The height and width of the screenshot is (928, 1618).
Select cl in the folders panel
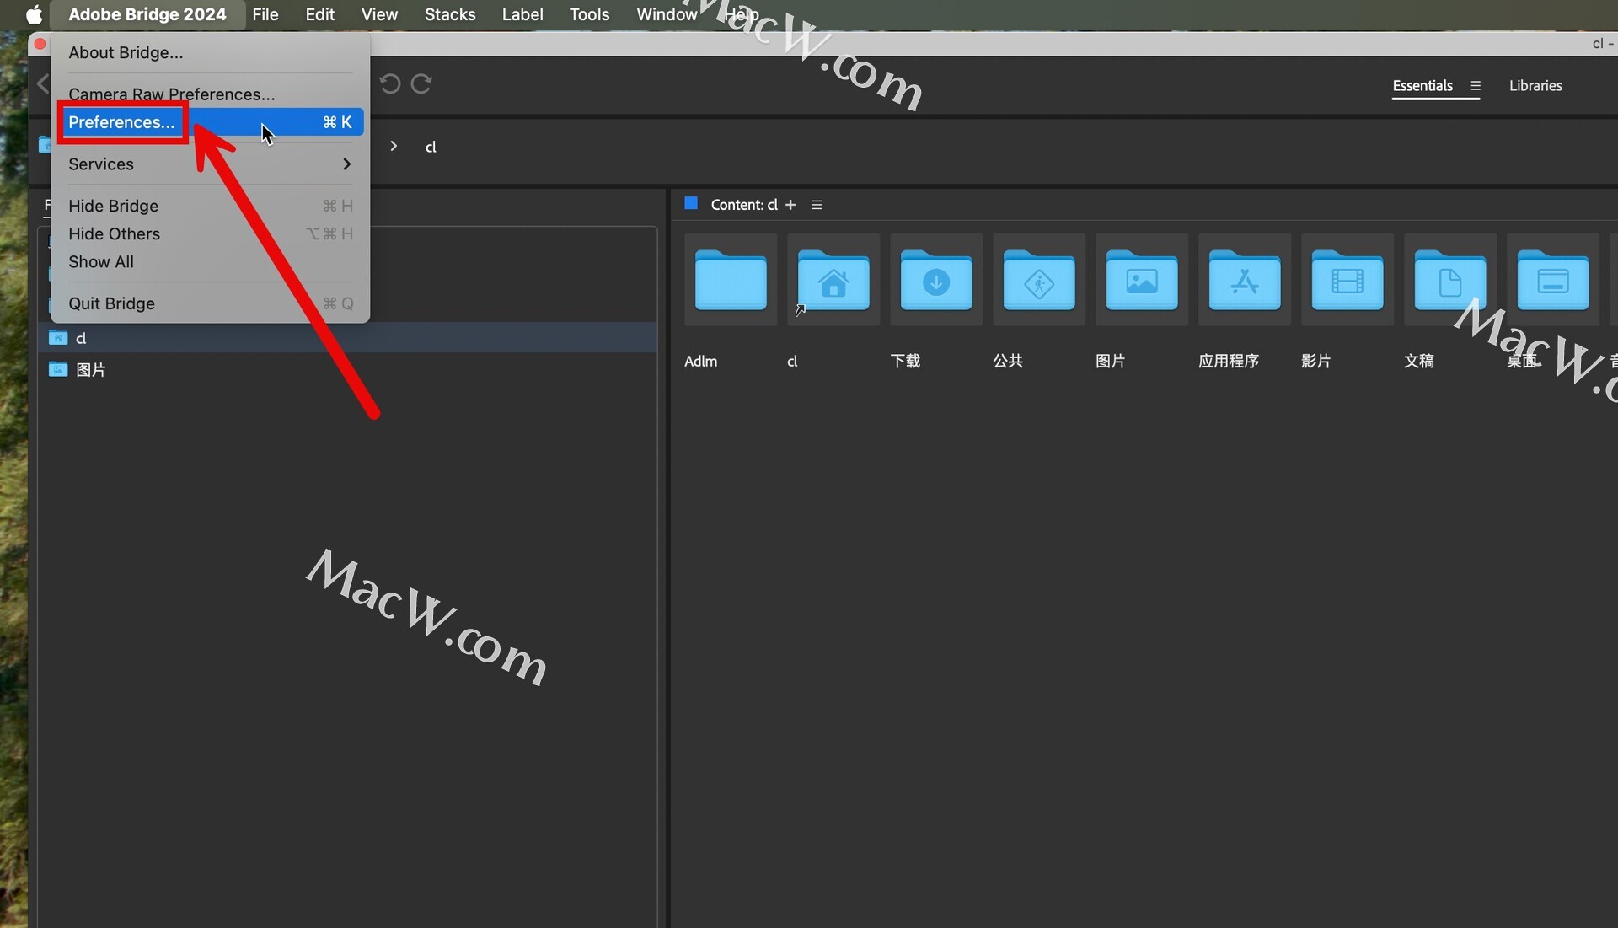pyautogui.click(x=347, y=338)
